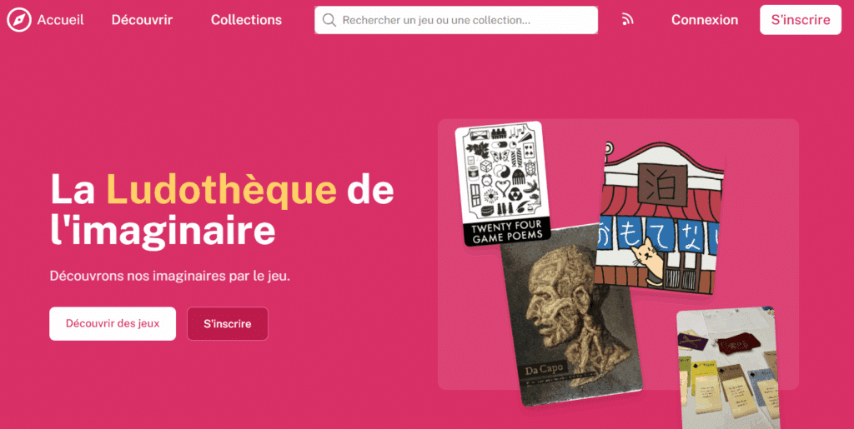Click the word l'imaginaire in the headline
Viewport: 854px width, 429px height.
click(163, 229)
